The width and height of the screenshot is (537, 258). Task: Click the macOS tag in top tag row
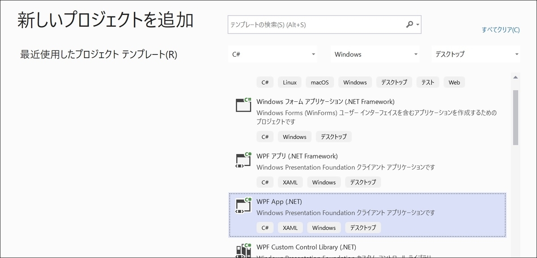click(320, 82)
